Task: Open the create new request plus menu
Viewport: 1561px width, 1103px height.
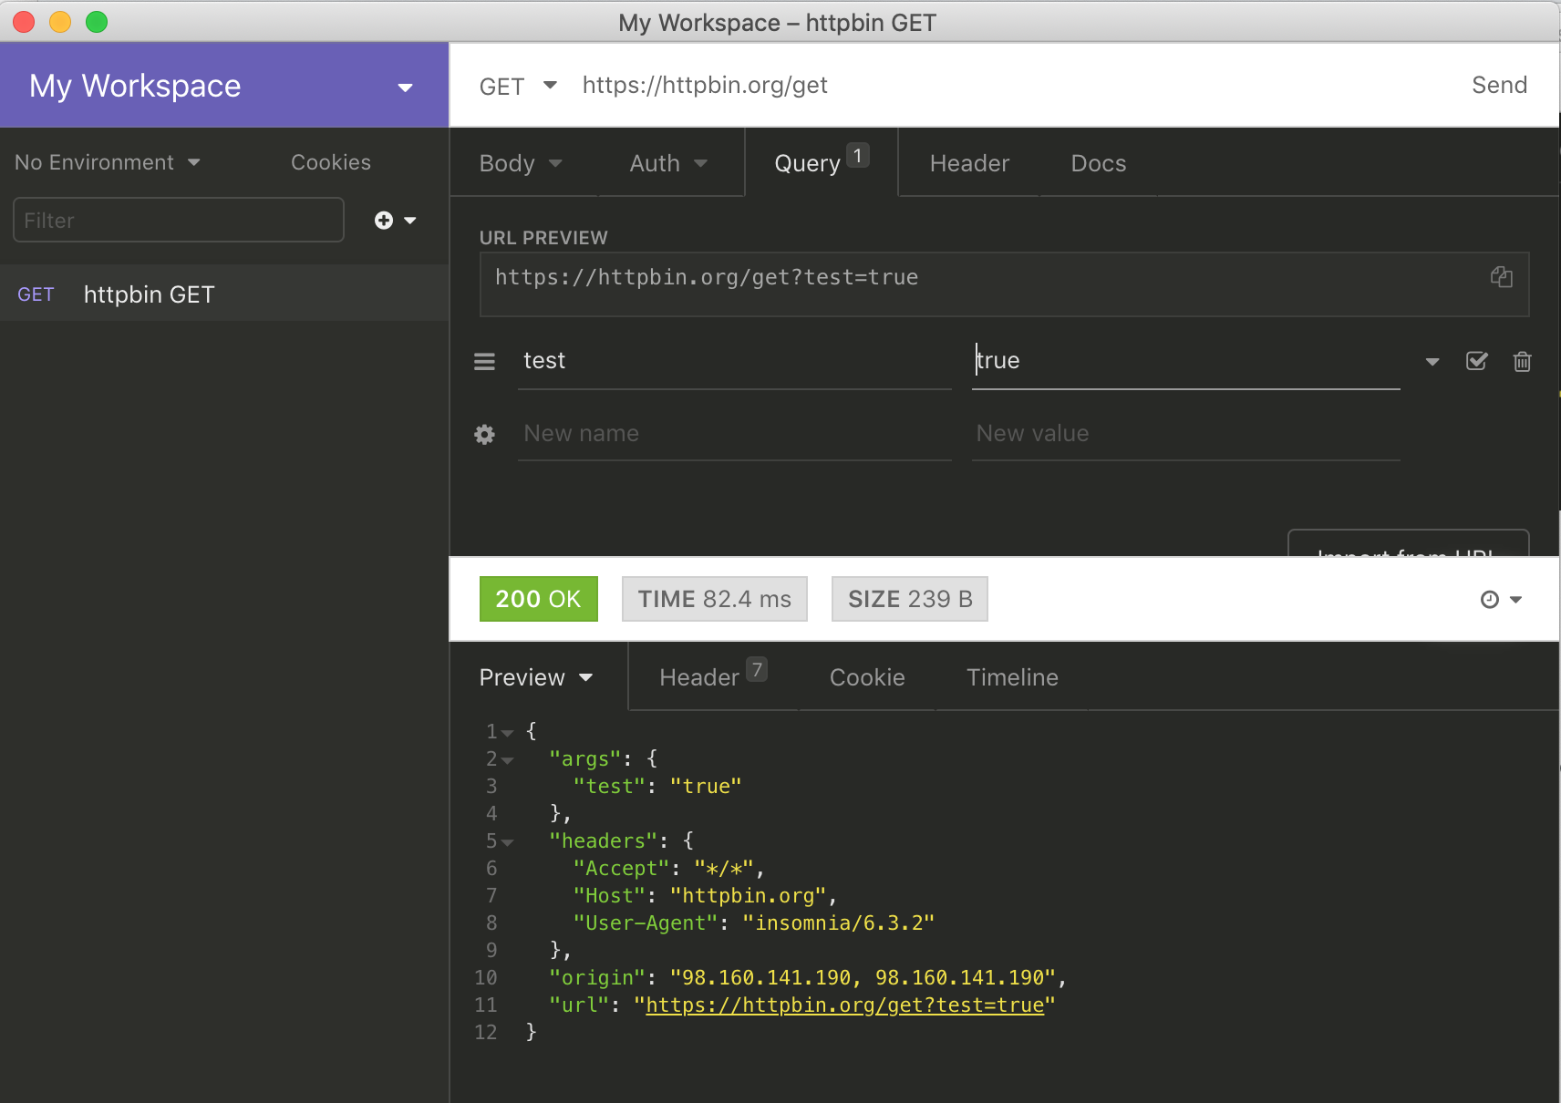Action: pos(395,221)
